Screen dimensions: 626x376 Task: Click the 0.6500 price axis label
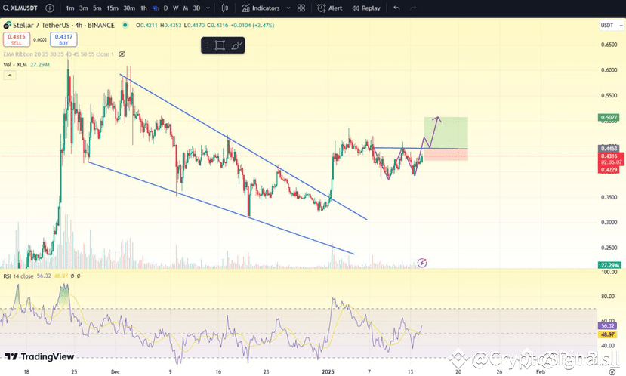(609, 45)
